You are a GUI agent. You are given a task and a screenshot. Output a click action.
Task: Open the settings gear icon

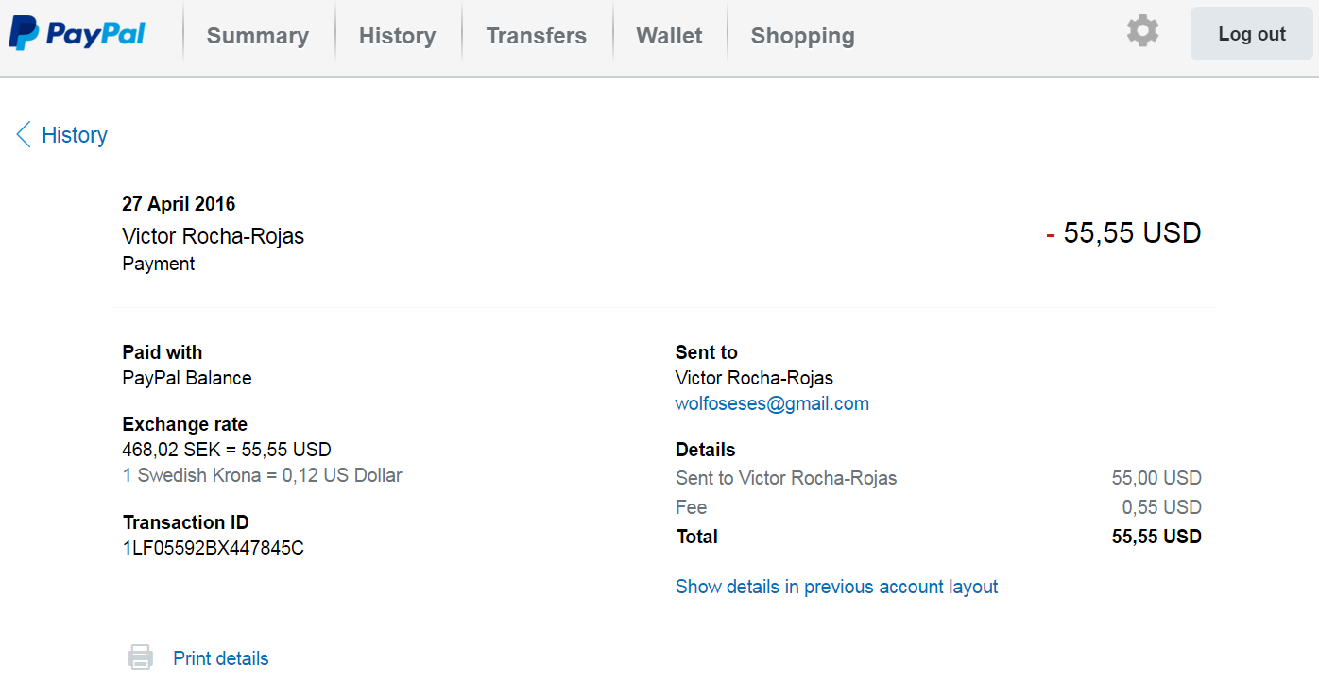click(1142, 31)
